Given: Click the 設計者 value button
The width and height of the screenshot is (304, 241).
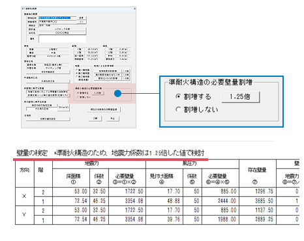Looking at the screenshot, I should (x=63, y=29).
